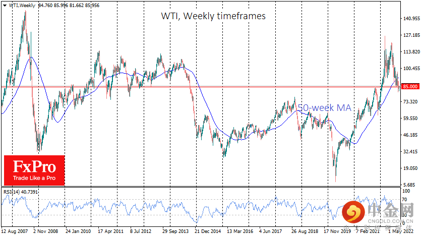The height and width of the screenshot is (237, 421).
Task: Click the 73.320 price axis label
Action: click(x=410, y=101)
